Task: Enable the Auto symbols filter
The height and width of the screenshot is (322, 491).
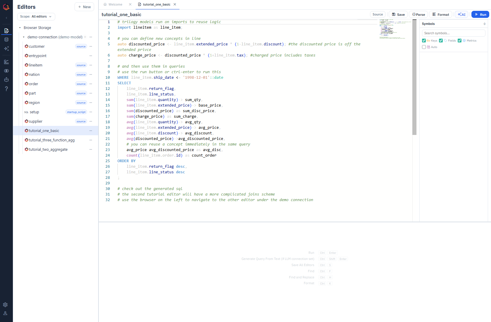Action: tap(424, 47)
